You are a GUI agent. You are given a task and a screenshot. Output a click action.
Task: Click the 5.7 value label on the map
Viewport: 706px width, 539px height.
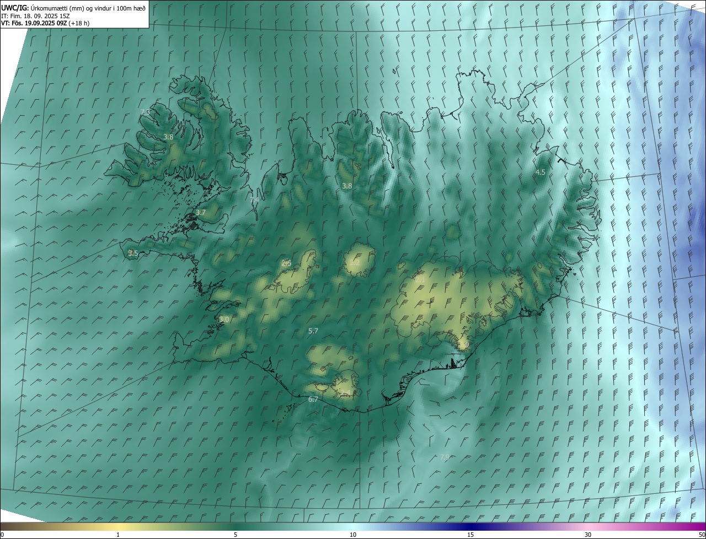313,331
